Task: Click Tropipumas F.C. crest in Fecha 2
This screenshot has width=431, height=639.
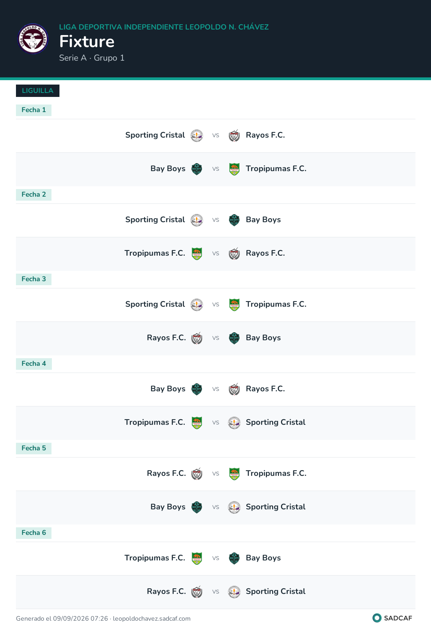Action: click(197, 254)
